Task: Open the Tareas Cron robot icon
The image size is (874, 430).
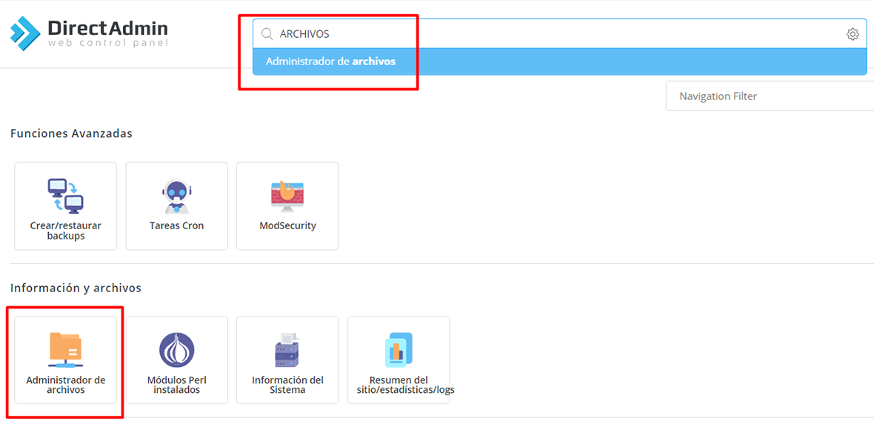Action: [176, 196]
